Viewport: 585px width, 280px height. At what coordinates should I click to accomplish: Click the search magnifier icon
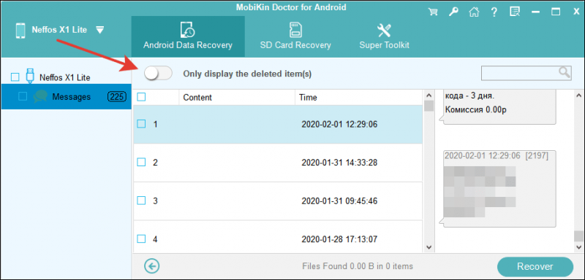pos(565,72)
